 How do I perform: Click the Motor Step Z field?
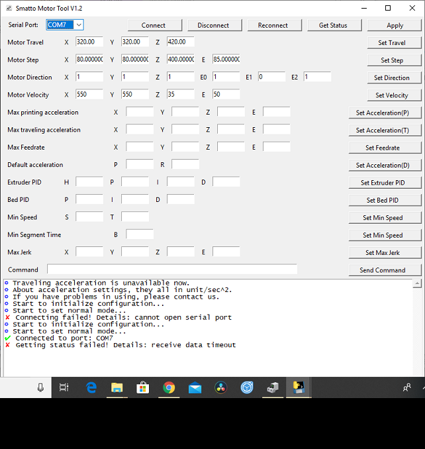[181, 60]
